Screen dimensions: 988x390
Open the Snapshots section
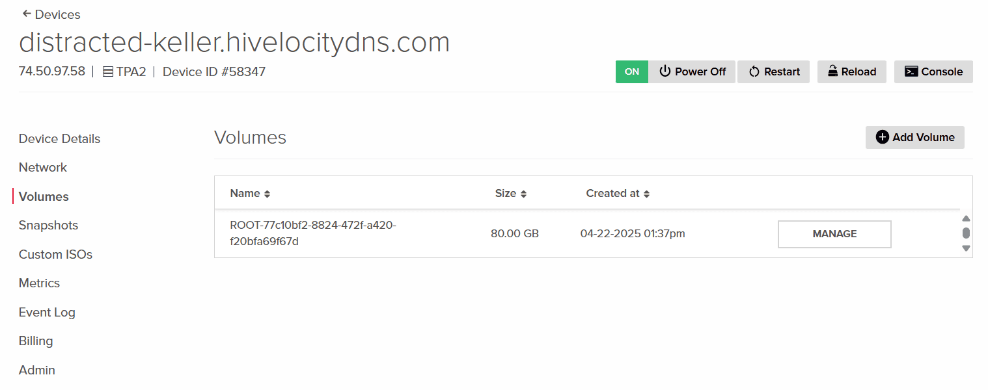pyautogui.click(x=48, y=225)
